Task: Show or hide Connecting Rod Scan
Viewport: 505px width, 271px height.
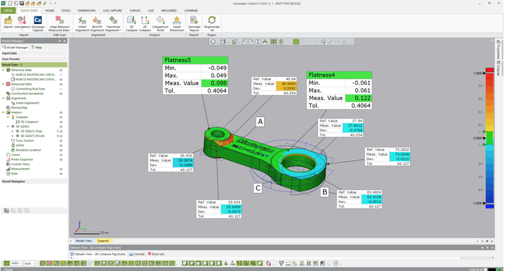Action: (x=61, y=89)
